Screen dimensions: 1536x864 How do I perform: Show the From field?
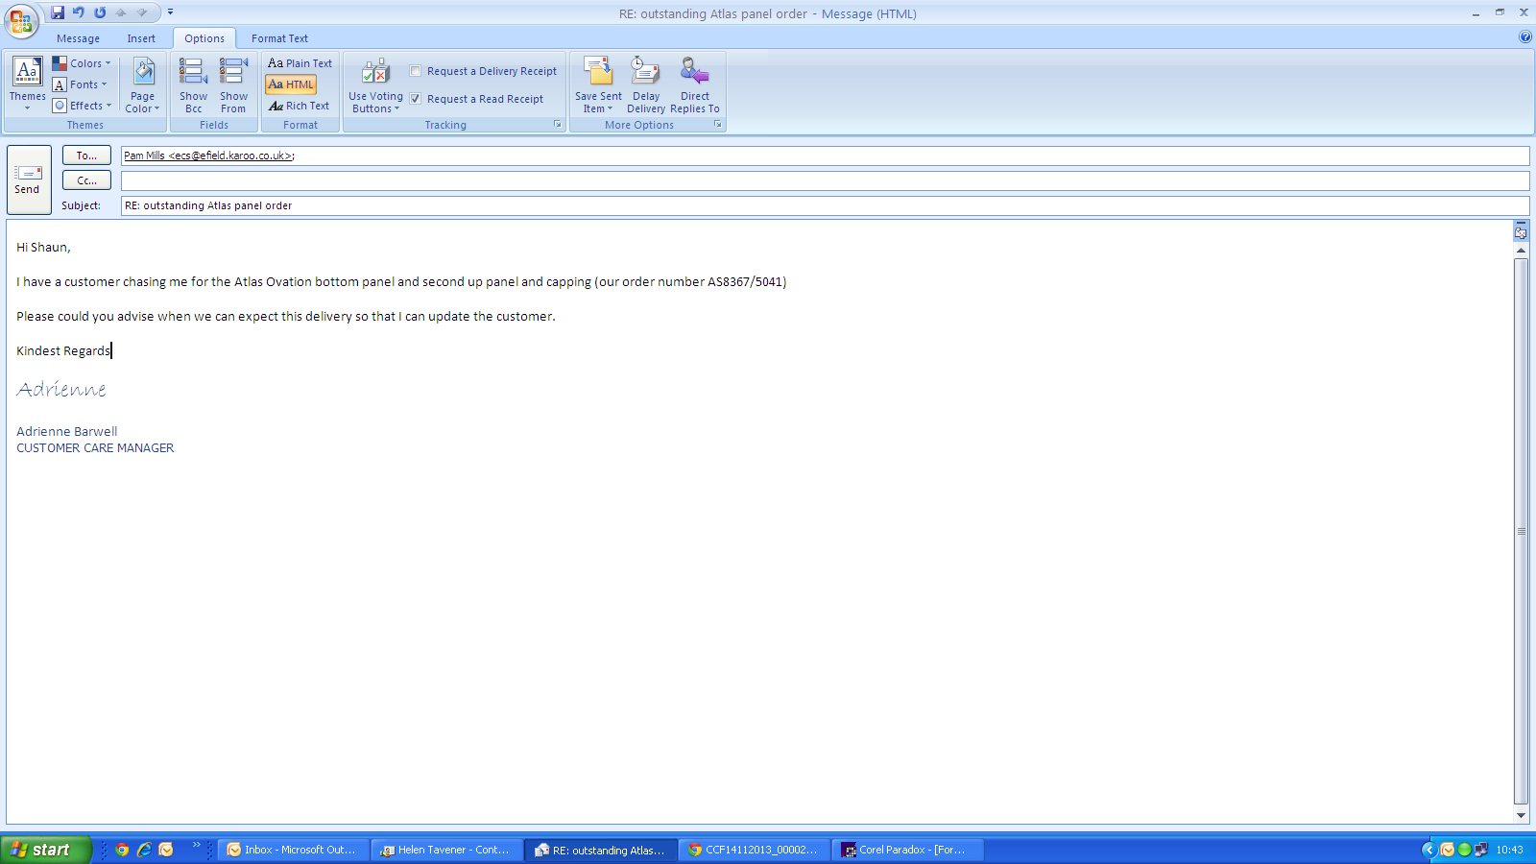233,84
